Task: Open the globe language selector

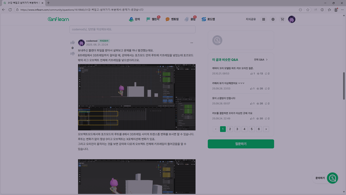Action: [273, 19]
